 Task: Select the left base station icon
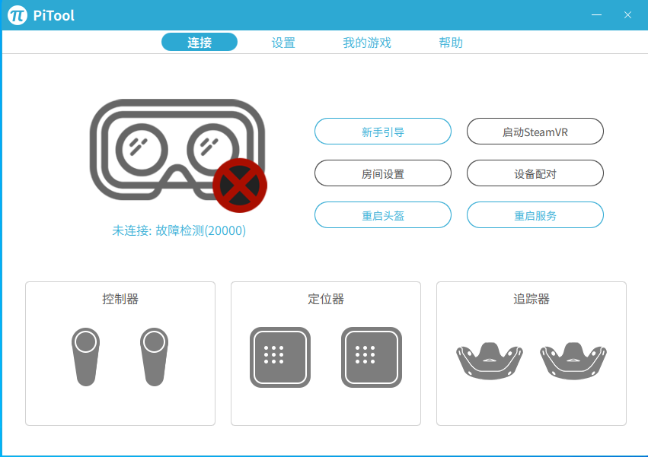pos(280,357)
